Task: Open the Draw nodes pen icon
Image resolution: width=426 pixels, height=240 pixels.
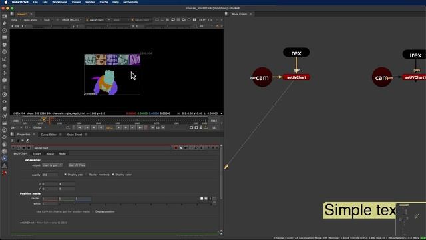Action: click(x=5, y=23)
